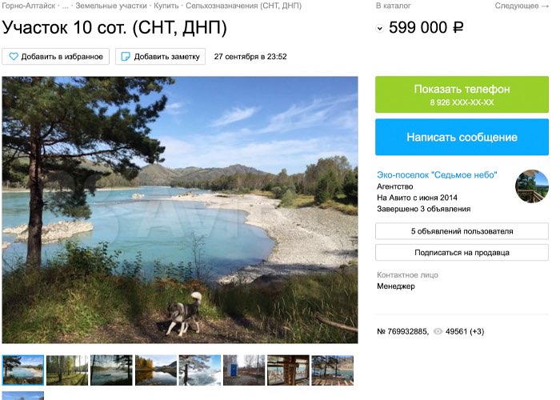Go back via 'В каталог' link

click(394, 6)
